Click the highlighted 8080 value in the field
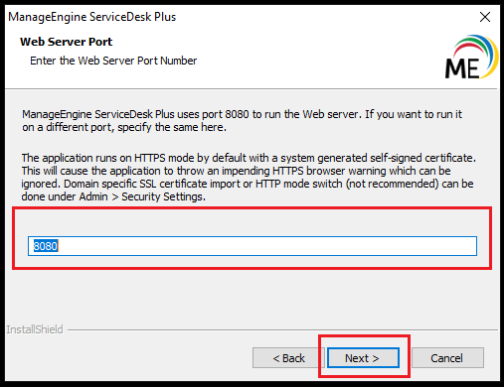The image size is (504, 387). click(x=46, y=246)
